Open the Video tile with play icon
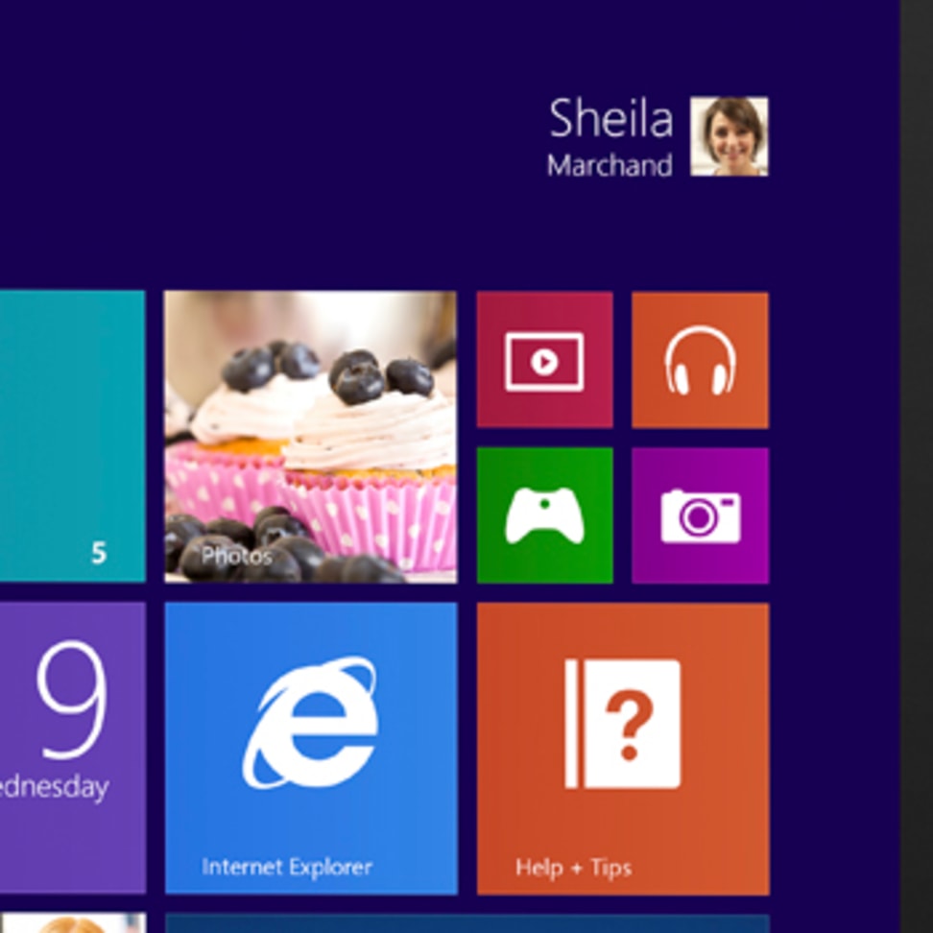933x933 pixels. (x=544, y=360)
